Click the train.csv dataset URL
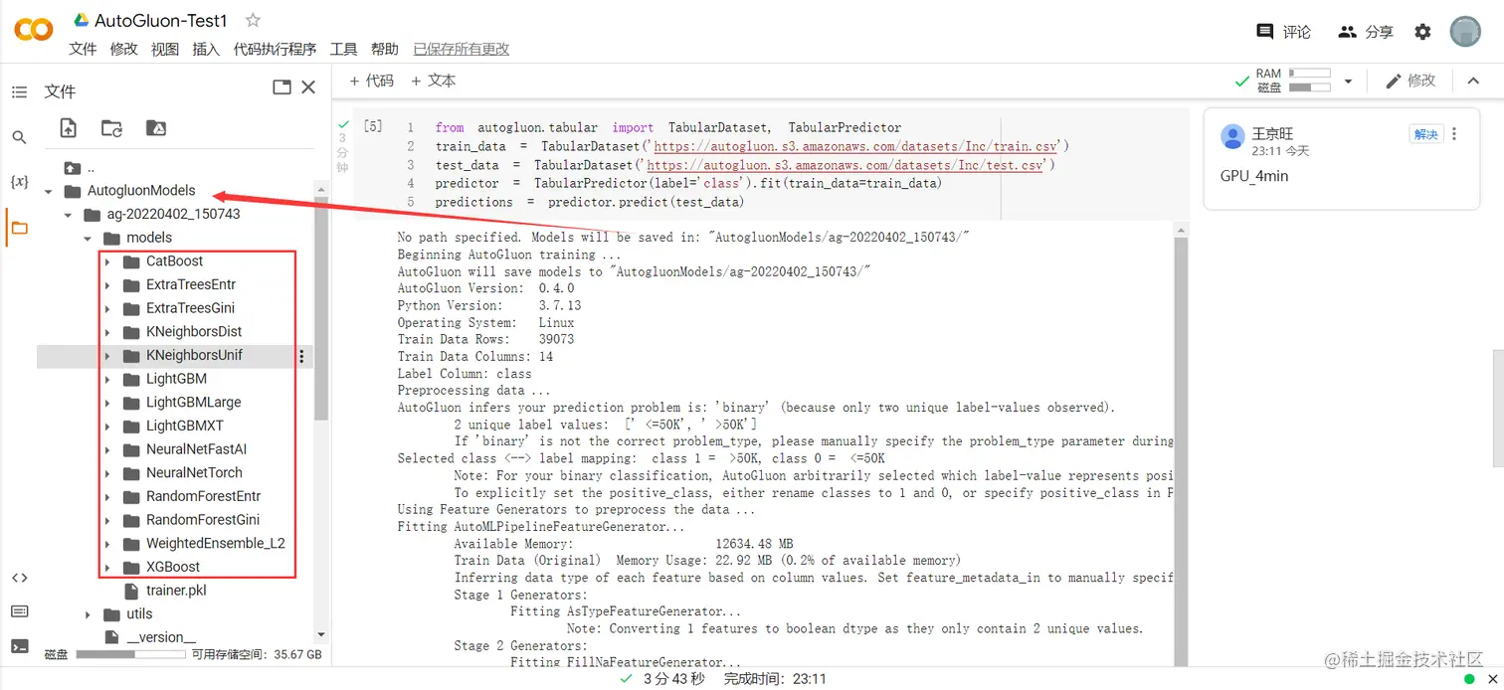The width and height of the screenshot is (1504, 690). tap(856, 146)
